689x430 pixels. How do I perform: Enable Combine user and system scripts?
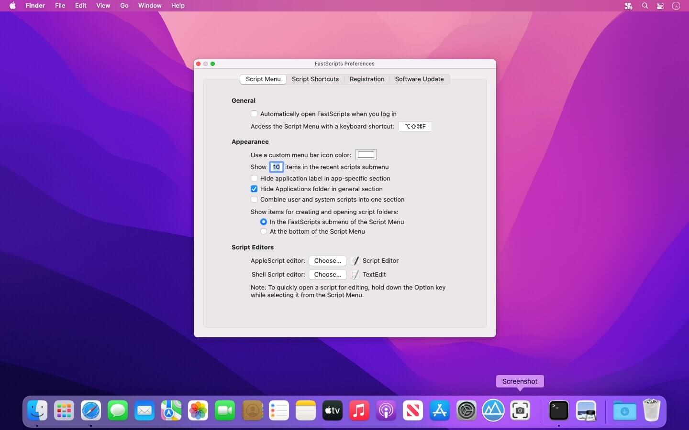[x=254, y=199]
